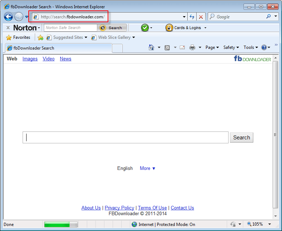
Task: Open the Video search link
Action: coord(48,59)
